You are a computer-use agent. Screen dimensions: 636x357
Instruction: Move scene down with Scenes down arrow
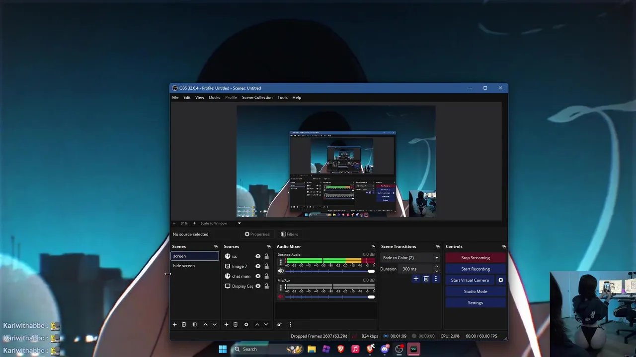tap(215, 324)
